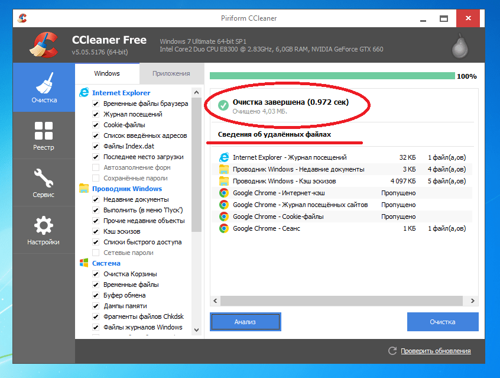Screen dimensions: 500x378
Task: Uncheck Кэш эскизов checkbox
Action: tap(96, 231)
